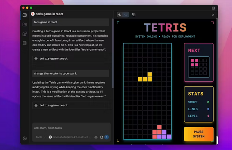Open the first tetris-game-react artifact
This screenshot has height=150, width=232.
click(x=72, y=59)
